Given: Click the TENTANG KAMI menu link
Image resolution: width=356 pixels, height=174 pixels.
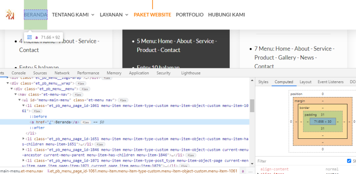Looking at the screenshot, I should click(70, 15).
